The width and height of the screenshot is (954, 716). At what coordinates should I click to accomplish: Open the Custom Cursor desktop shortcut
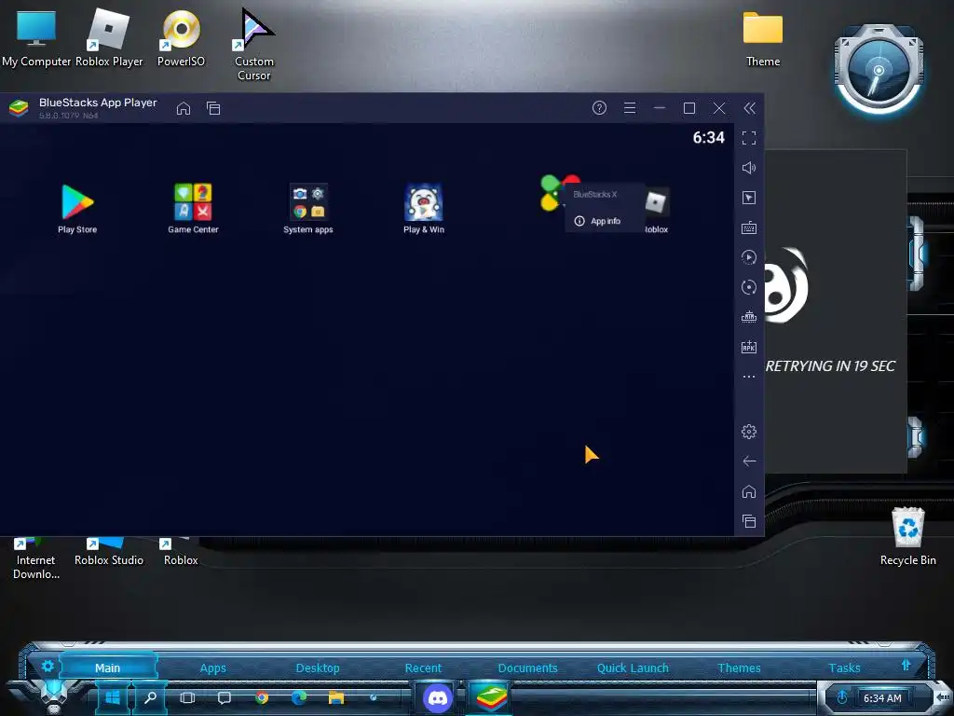click(x=253, y=44)
